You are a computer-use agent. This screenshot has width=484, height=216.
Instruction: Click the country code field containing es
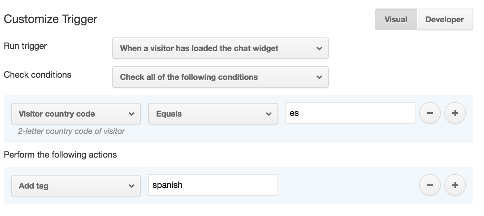pyautogui.click(x=350, y=113)
